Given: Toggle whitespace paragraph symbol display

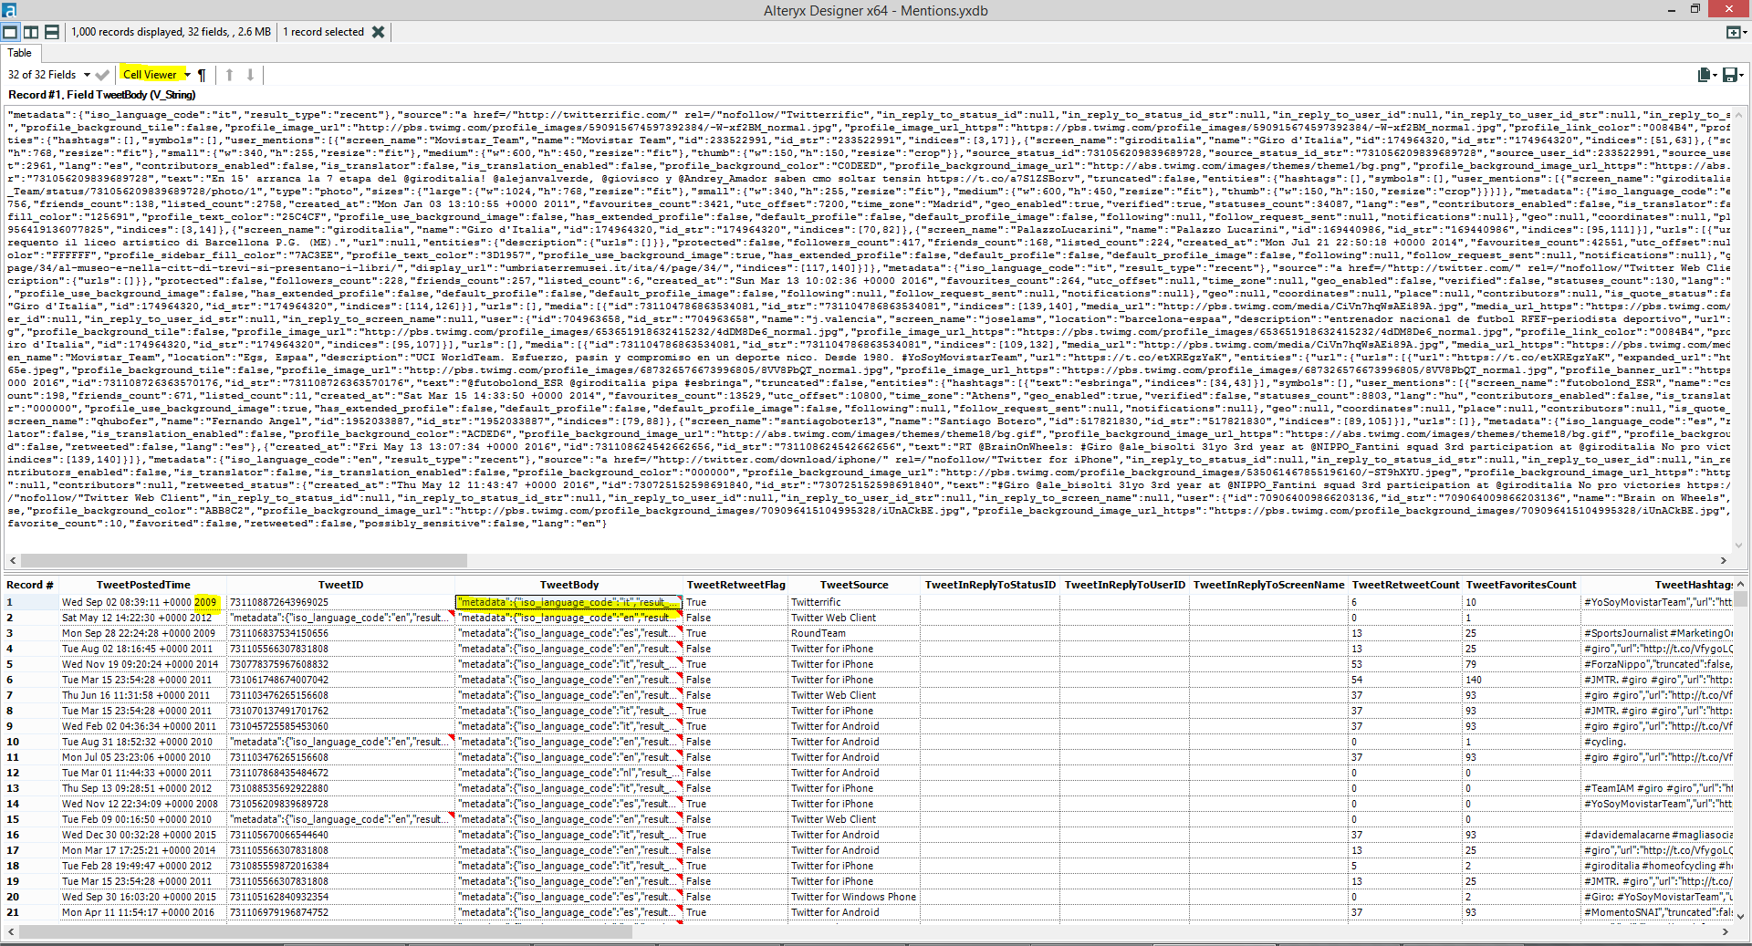Looking at the screenshot, I should [202, 75].
